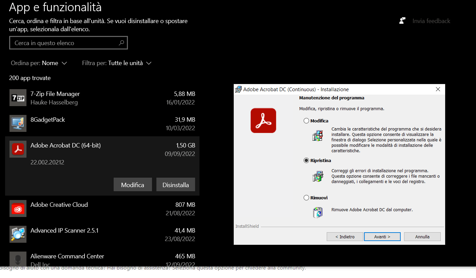Click the date 09/09/2022
Viewport: 476px width, 278px height.
point(180,154)
